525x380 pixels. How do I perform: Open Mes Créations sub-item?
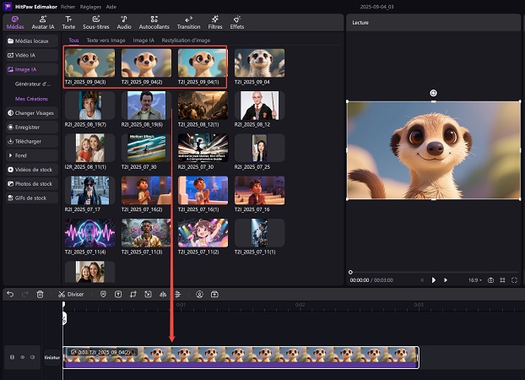point(31,99)
